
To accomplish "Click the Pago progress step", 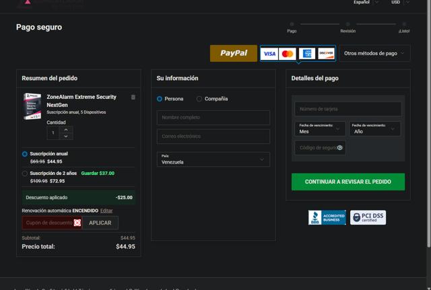I will click(292, 28).
